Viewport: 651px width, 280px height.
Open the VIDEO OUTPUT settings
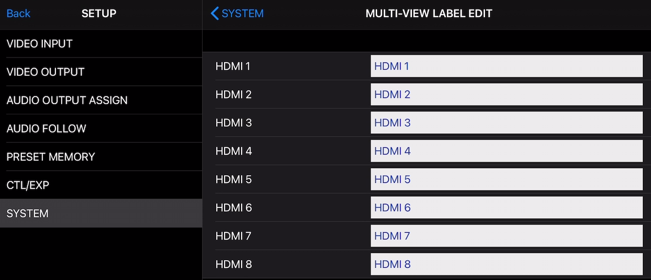coord(46,72)
